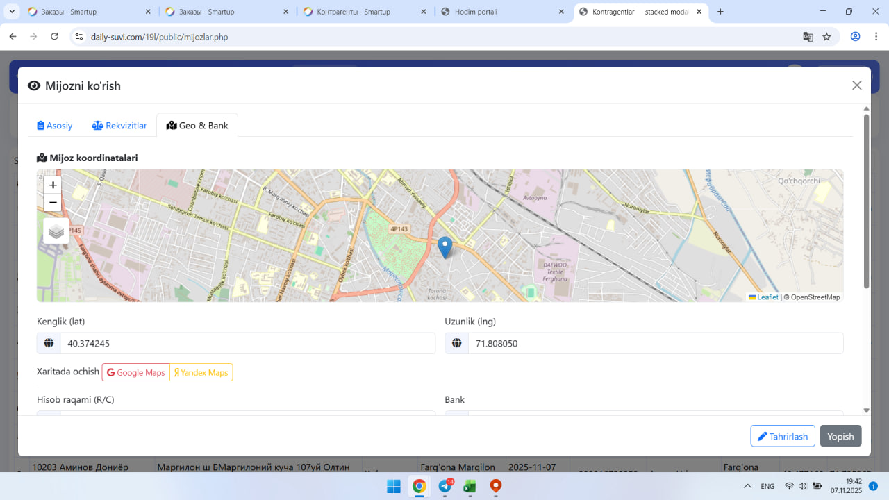Click the Tahrirlash edit button

(782, 436)
